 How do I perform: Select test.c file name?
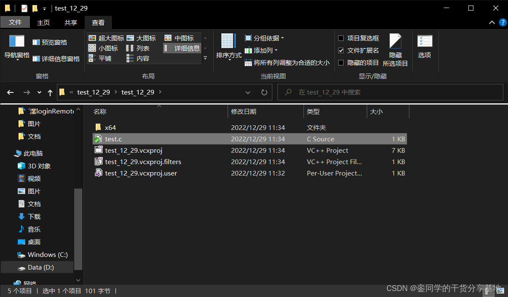(113, 139)
